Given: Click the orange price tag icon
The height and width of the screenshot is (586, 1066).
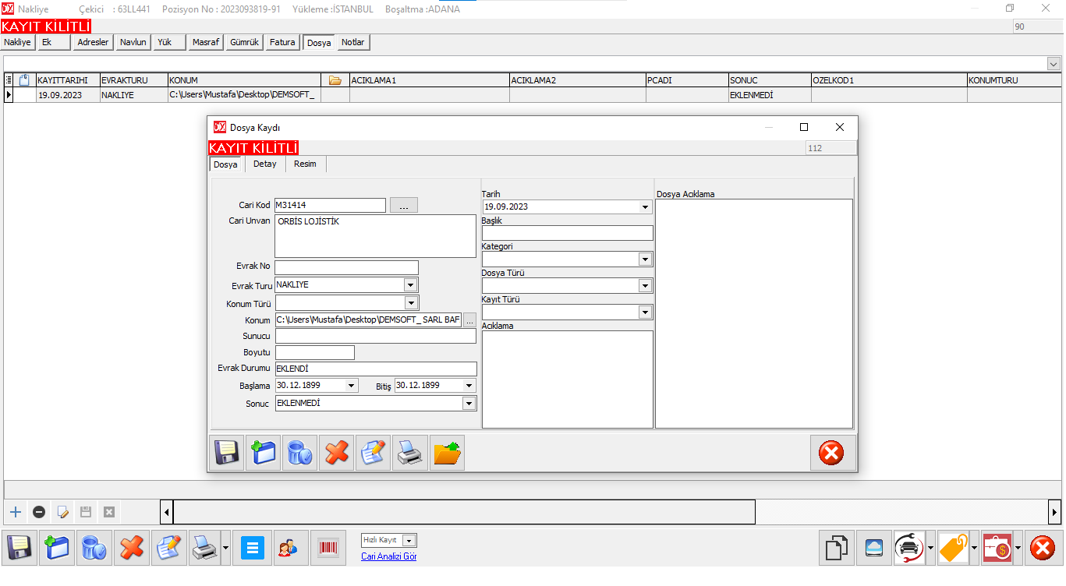Looking at the screenshot, I should tap(954, 548).
